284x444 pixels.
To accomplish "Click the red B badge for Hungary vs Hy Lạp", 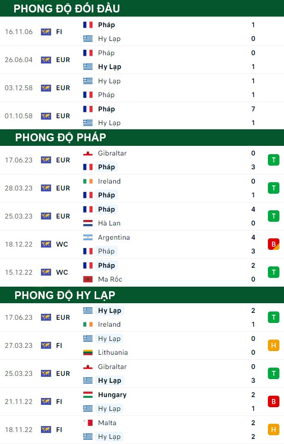I will (273, 401).
